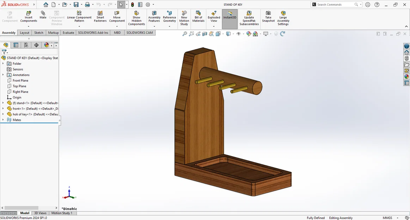Open View Settings monitor icon
Screen dimensions: 410x220
[266, 34]
